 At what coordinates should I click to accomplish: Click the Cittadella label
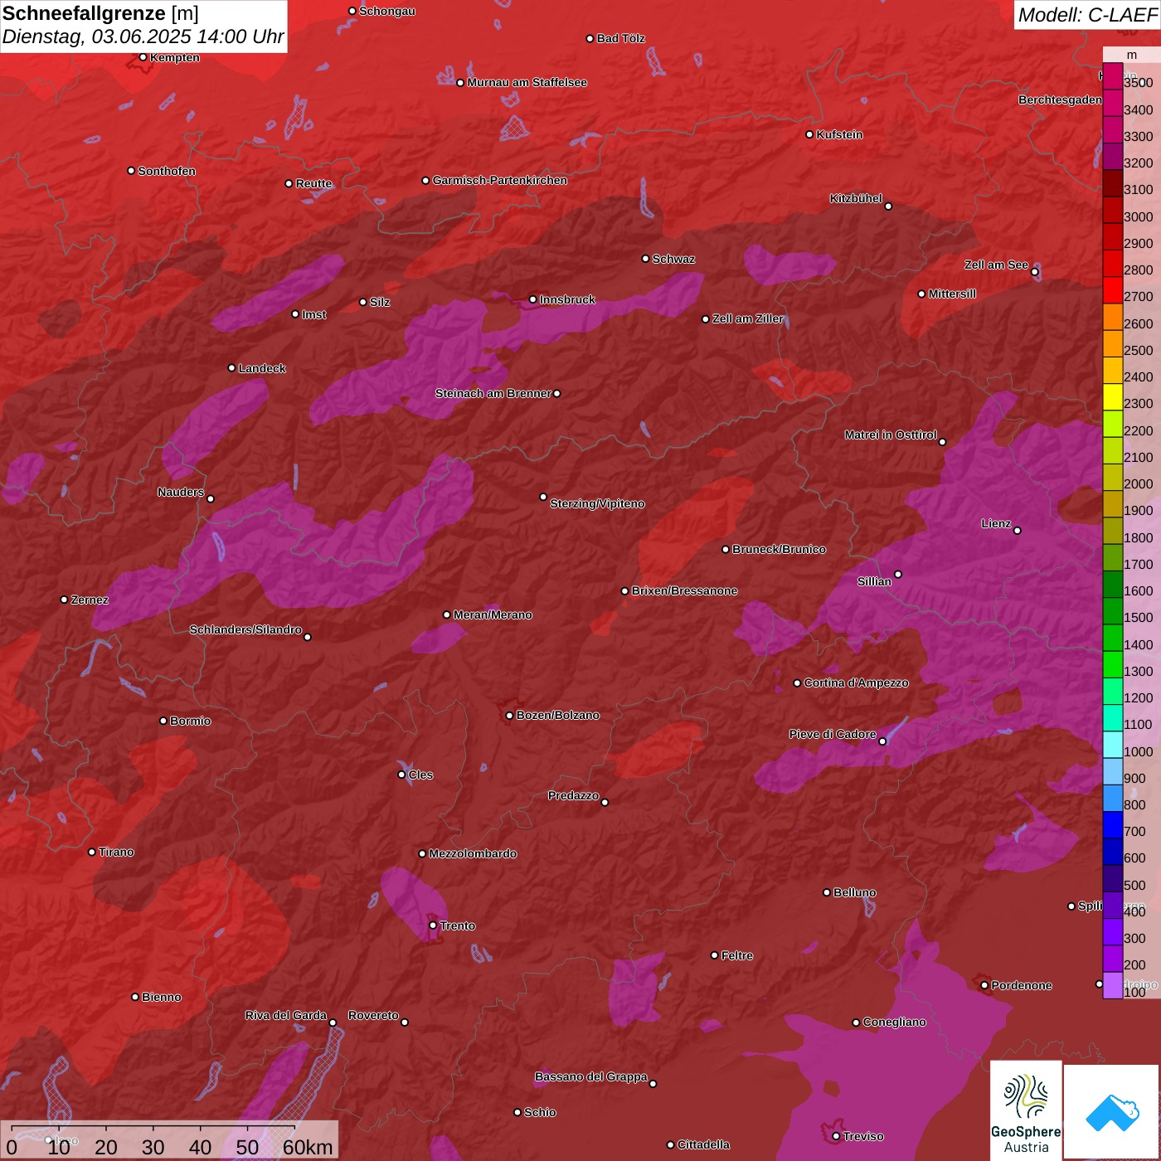coord(704,1144)
